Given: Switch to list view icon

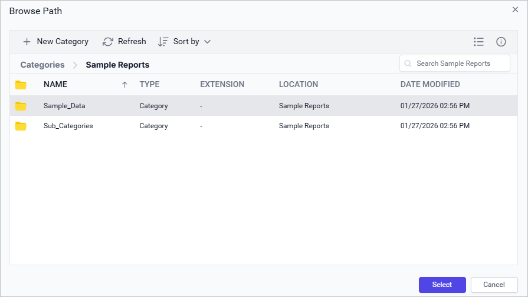Looking at the screenshot, I should coord(478,42).
